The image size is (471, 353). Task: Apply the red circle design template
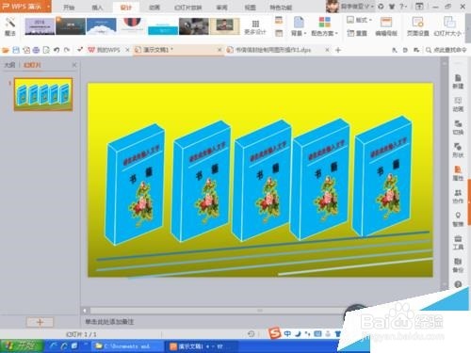point(132,26)
